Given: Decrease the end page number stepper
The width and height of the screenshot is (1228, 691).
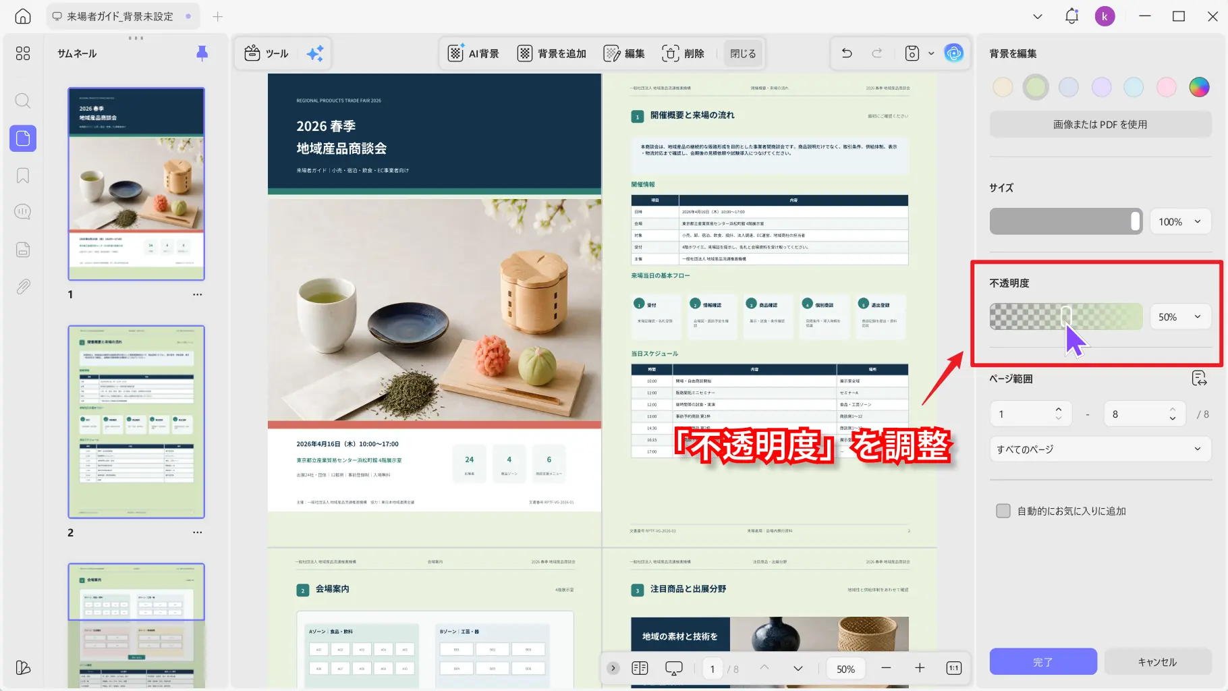Looking at the screenshot, I should click(x=1172, y=418).
